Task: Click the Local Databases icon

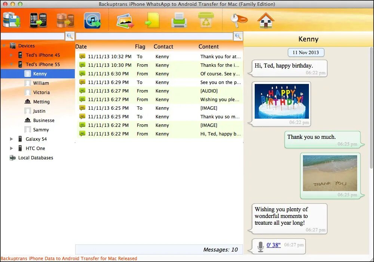Action: point(12,157)
